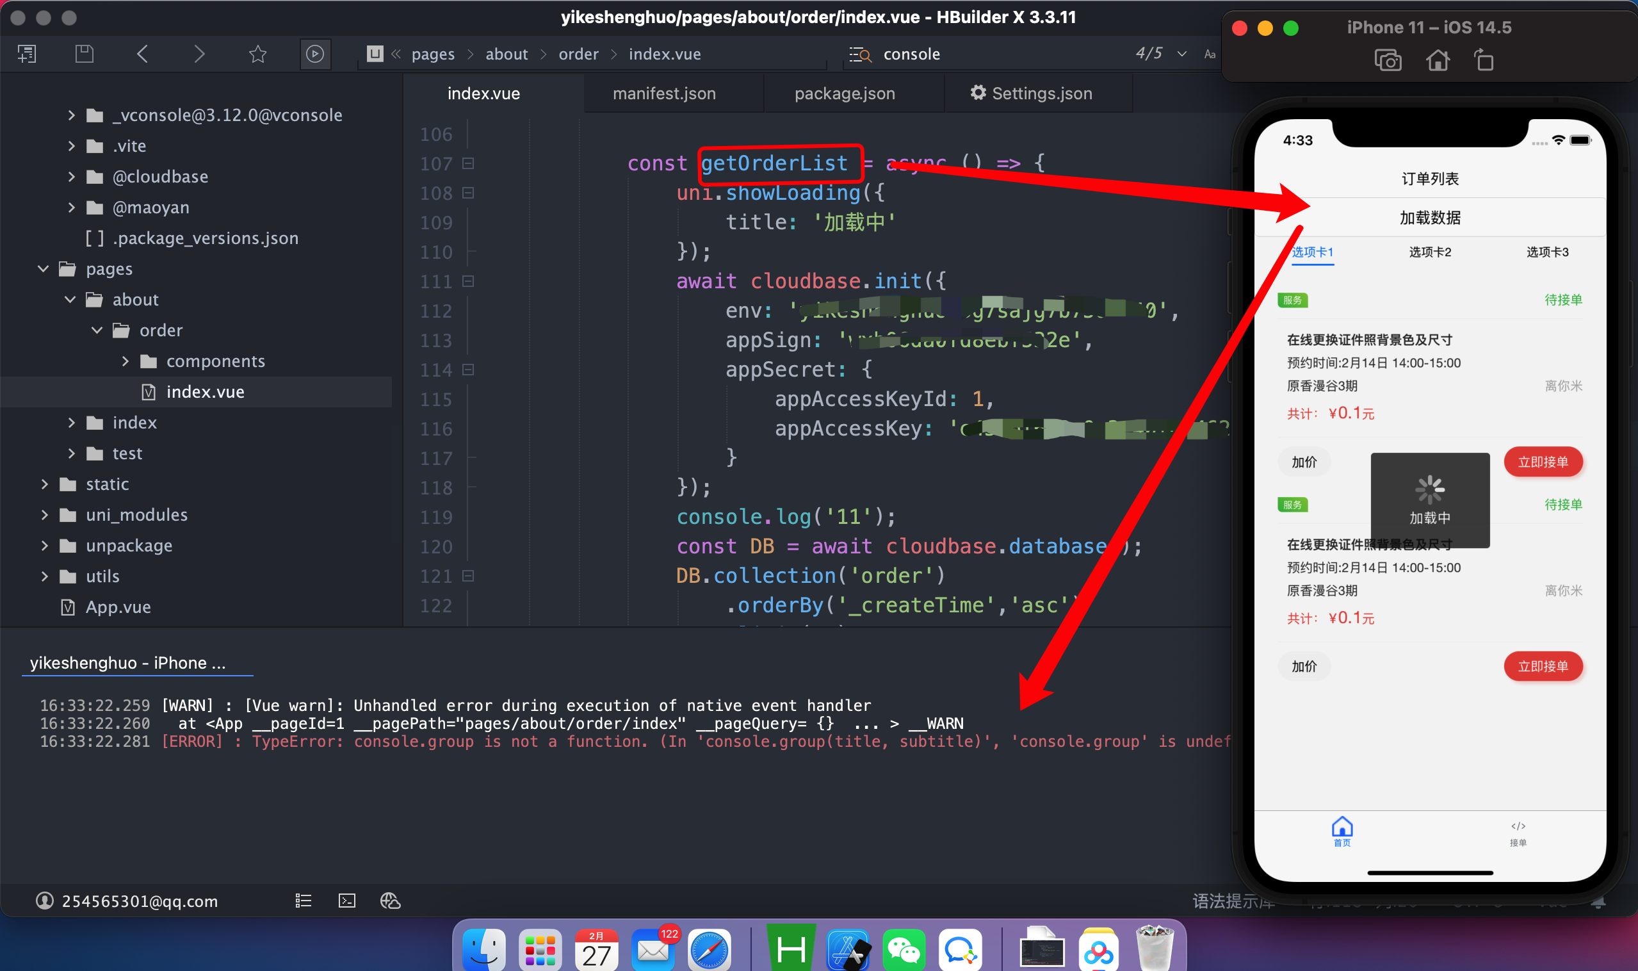Tap the first 立即接单 button

(x=1543, y=462)
